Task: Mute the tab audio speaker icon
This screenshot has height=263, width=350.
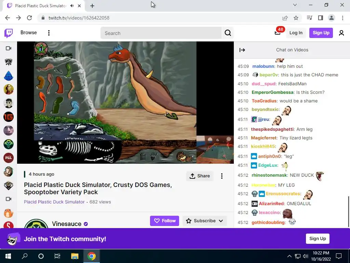Action: (72, 6)
